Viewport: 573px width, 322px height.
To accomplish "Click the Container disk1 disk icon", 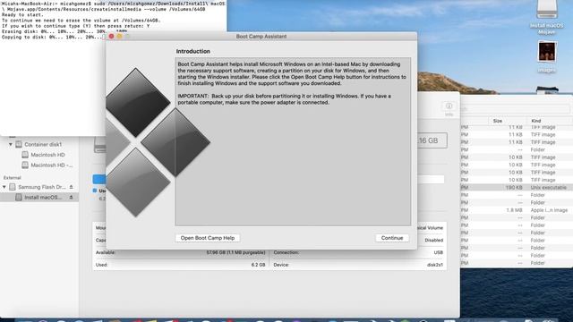I will pyautogui.click(x=19, y=145).
